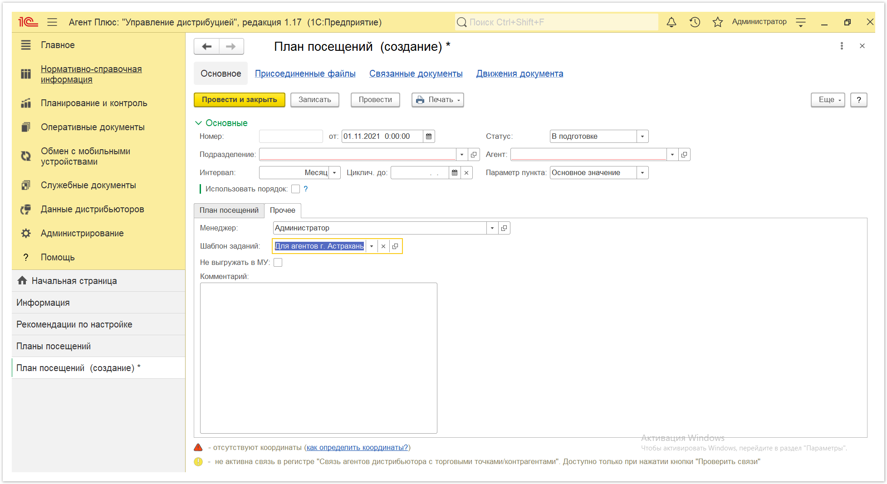Toggle the Не выгружать в МУ checkbox
This screenshot has width=887, height=484.
click(x=278, y=262)
